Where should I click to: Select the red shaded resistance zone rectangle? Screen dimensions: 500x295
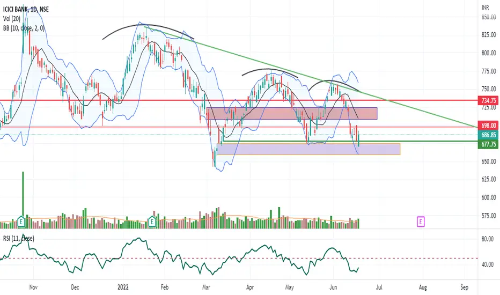(292, 114)
